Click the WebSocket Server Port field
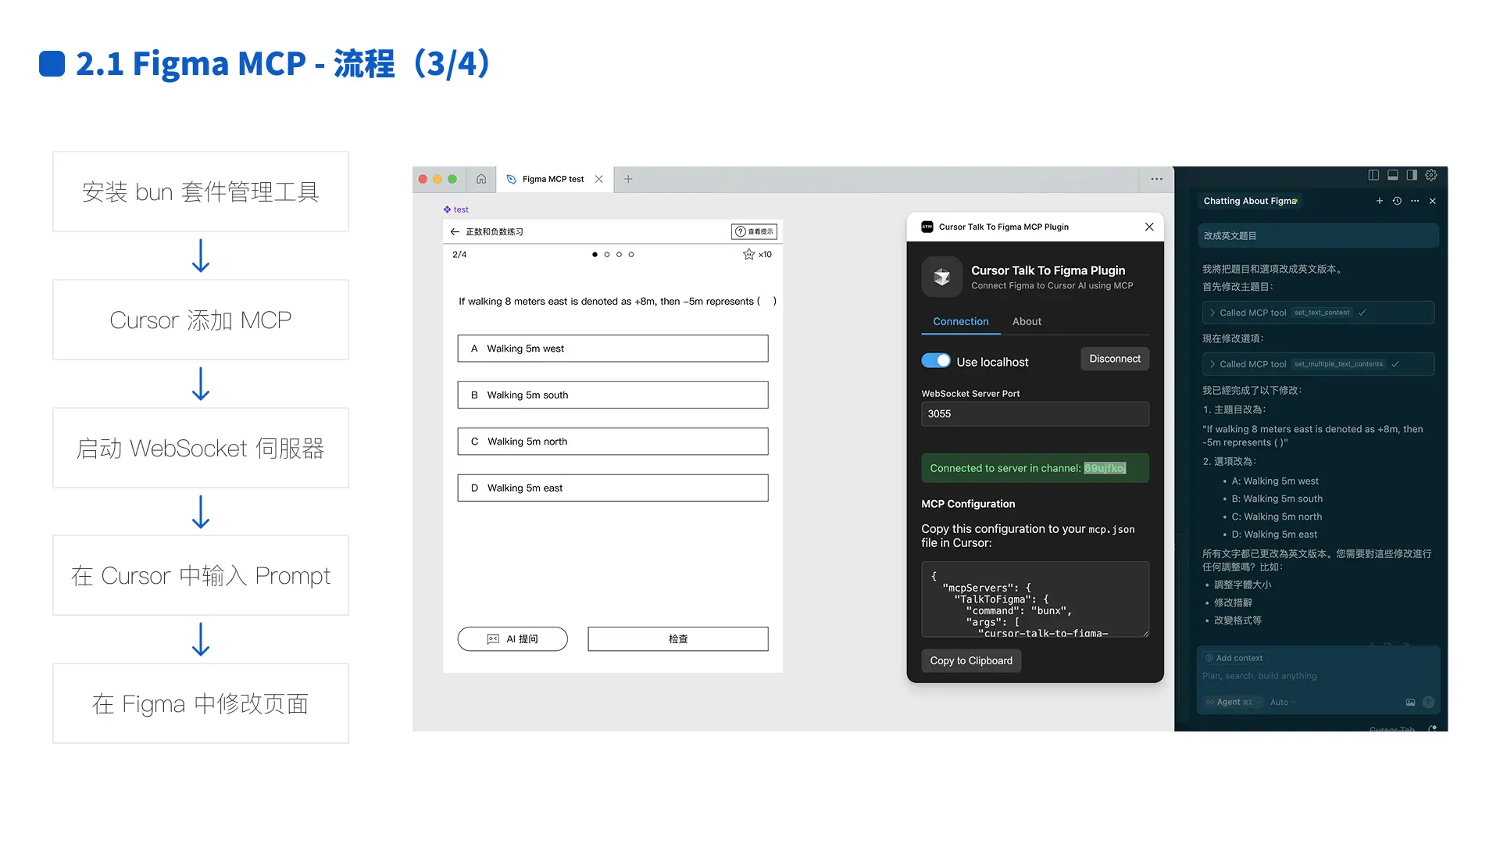The height and width of the screenshot is (844, 1500). click(x=1034, y=414)
